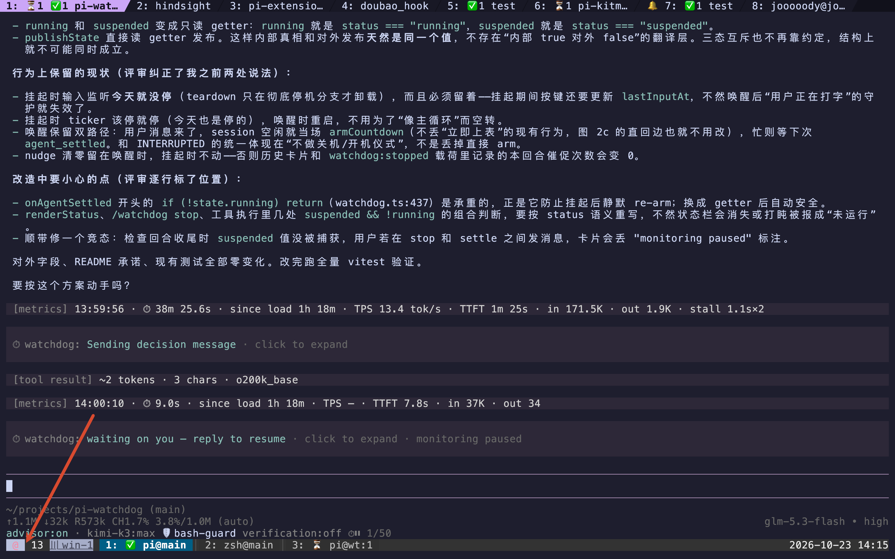The width and height of the screenshot is (895, 559).
Task: Click the TTFT 7.8s metric value
Action: pos(401,403)
